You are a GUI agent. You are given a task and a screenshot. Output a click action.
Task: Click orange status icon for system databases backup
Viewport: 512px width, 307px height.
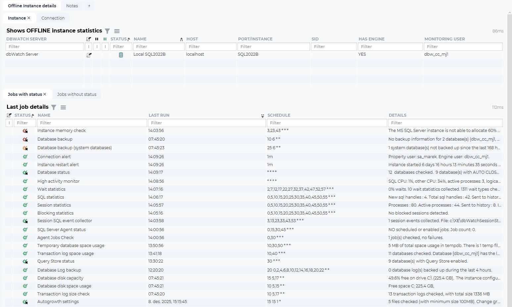pyautogui.click(x=25, y=148)
